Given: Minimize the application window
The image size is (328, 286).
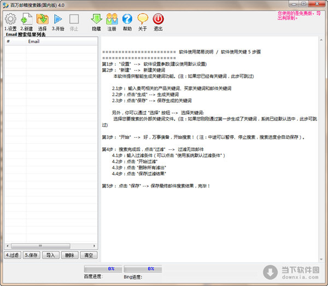Looking at the screenshot, I should pyautogui.click(x=294, y=4).
